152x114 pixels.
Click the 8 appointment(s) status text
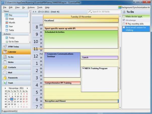point(10,111)
